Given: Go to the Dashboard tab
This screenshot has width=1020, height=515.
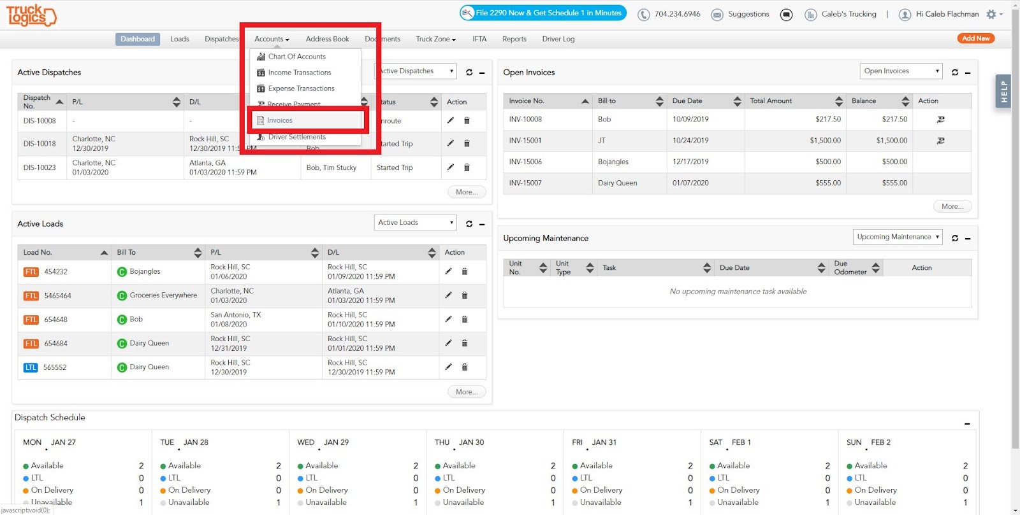Looking at the screenshot, I should click(x=138, y=39).
